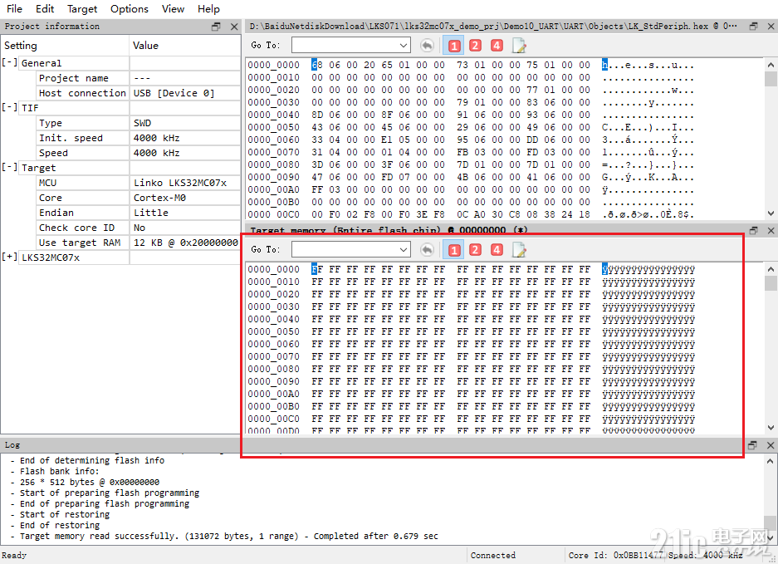The width and height of the screenshot is (778, 564).
Task: Click the Little endian value
Action: pyautogui.click(x=151, y=213)
